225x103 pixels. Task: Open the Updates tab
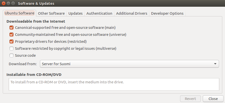click(x=75, y=13)
